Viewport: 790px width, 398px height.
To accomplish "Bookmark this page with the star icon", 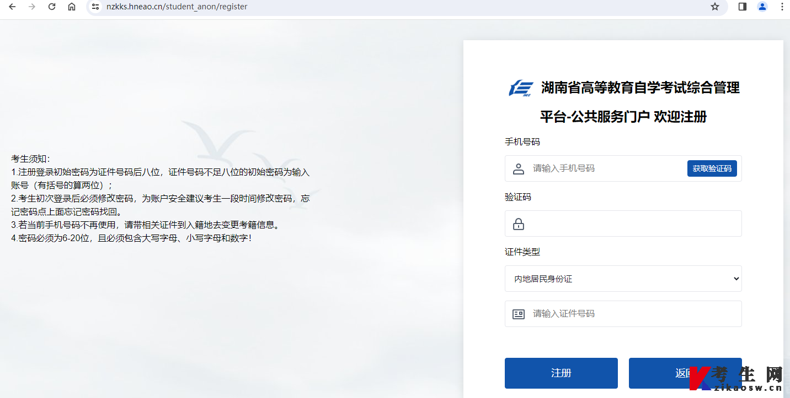I will [x=716, y=7].
